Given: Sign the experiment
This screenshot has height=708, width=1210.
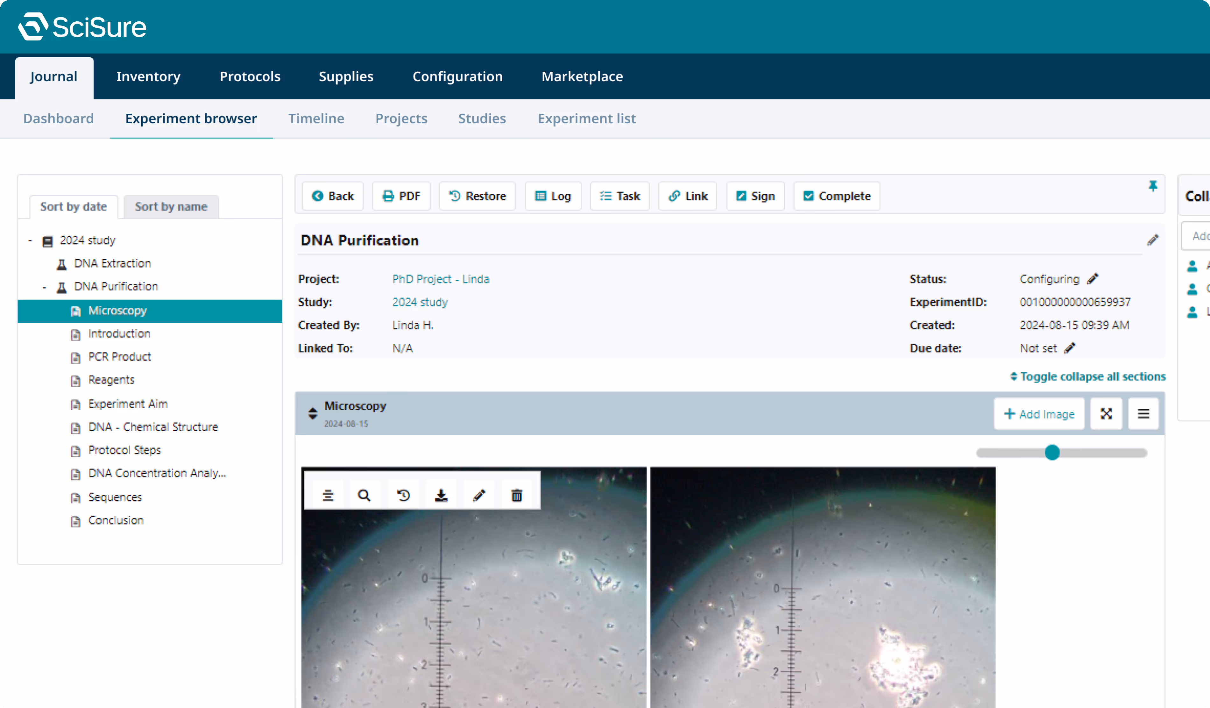Looking at the screenshot, I should [755, 196].
